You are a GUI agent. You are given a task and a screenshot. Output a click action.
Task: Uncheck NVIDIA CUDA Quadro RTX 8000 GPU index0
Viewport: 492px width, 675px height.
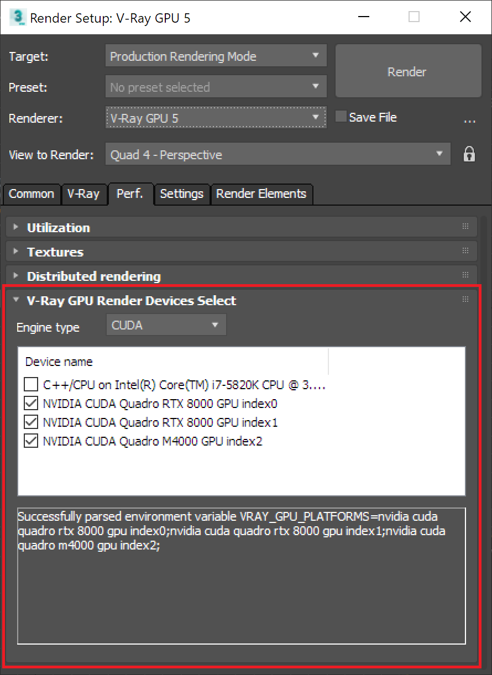pos(31,403)
